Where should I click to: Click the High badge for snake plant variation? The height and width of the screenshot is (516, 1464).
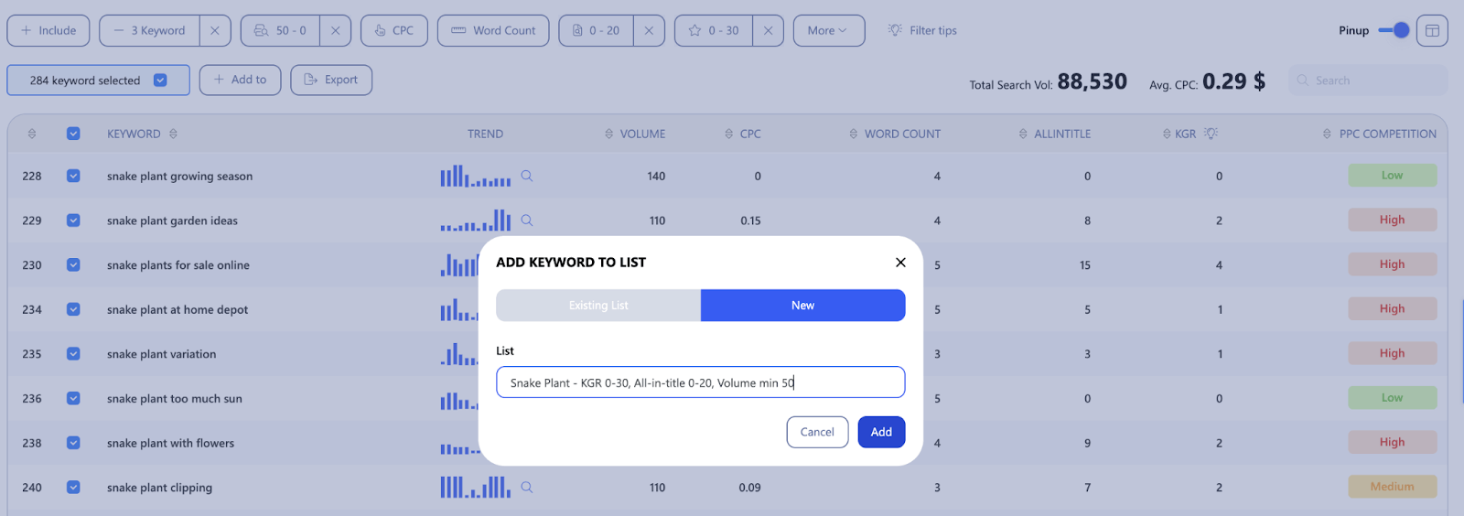tap(1392, 353)
